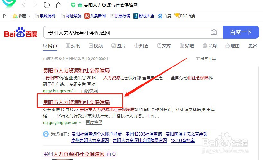The width and height of the screenshot is (263, 160).
Task: Reload the page with refresh icon
Action: pos(47,5)
